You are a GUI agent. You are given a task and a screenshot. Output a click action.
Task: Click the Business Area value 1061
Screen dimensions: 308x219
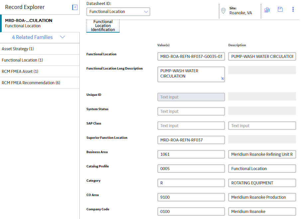(191, 154)
